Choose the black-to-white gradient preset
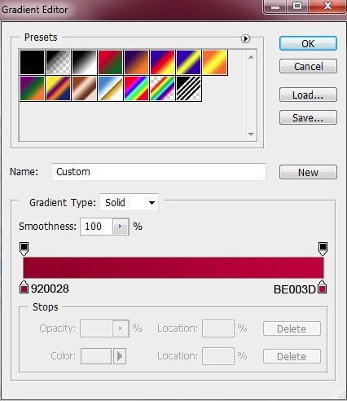 (x=85, y=62)
